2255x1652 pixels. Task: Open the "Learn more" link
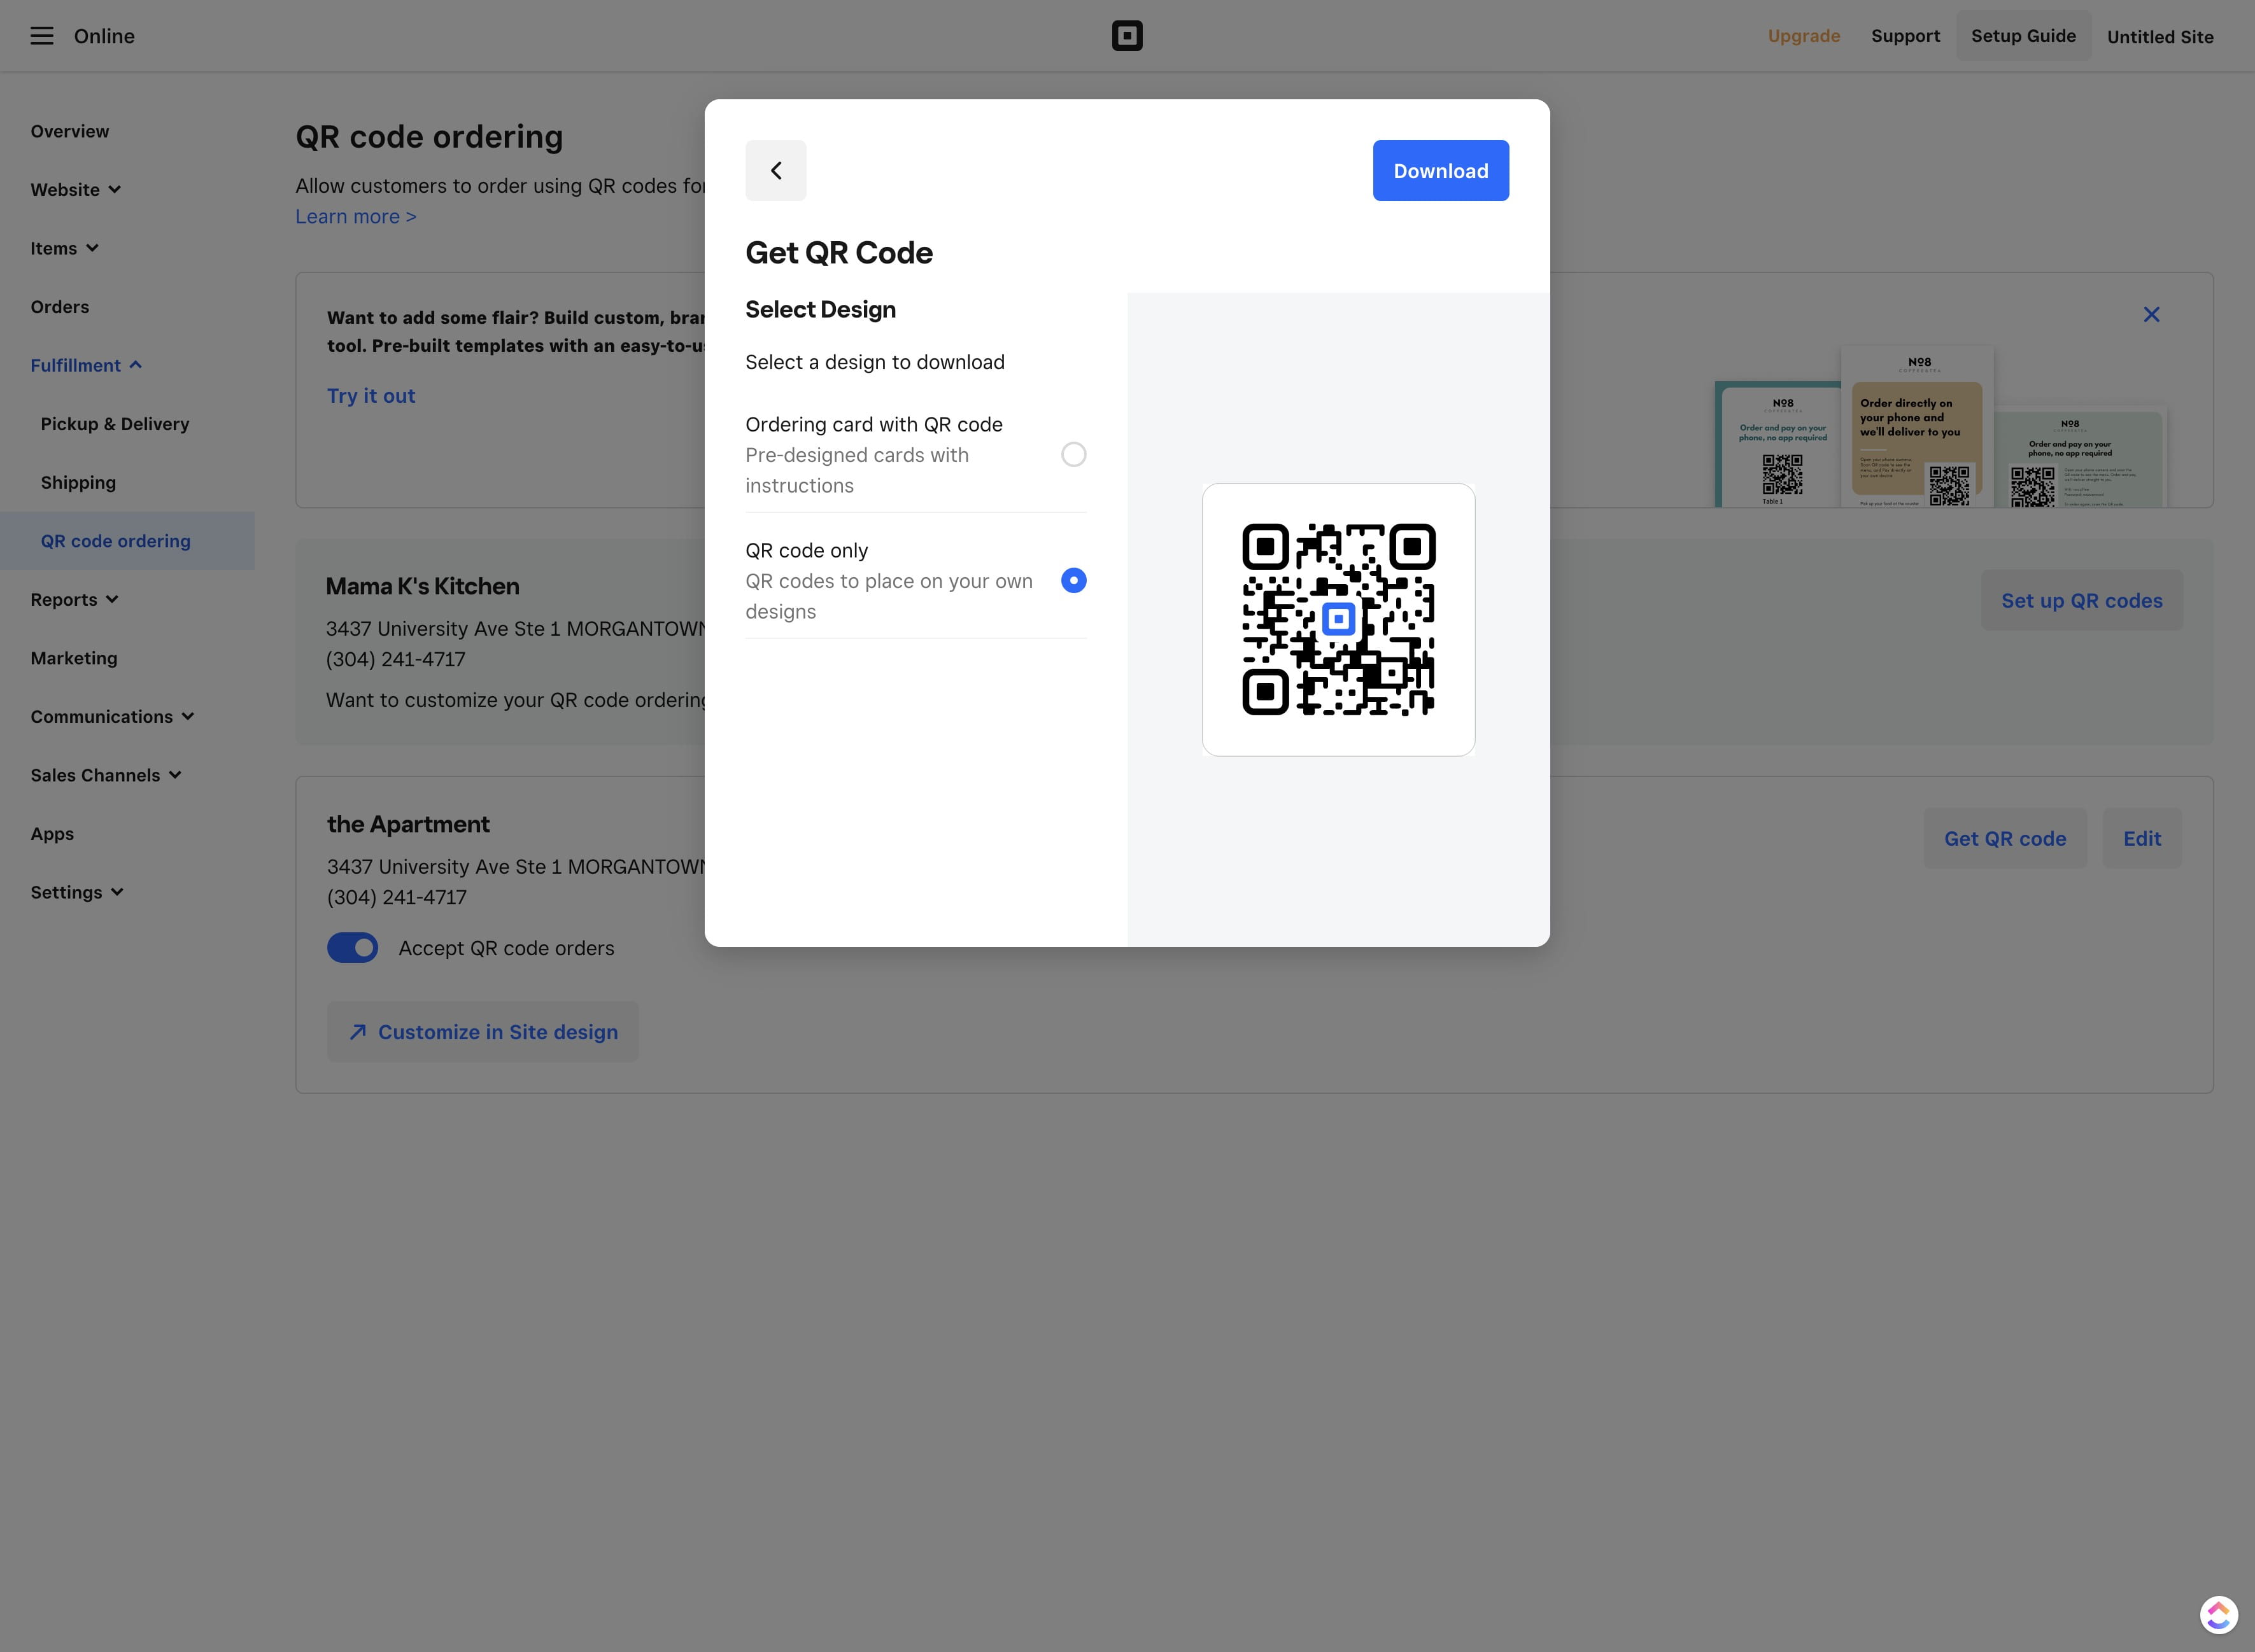point(355,216)
